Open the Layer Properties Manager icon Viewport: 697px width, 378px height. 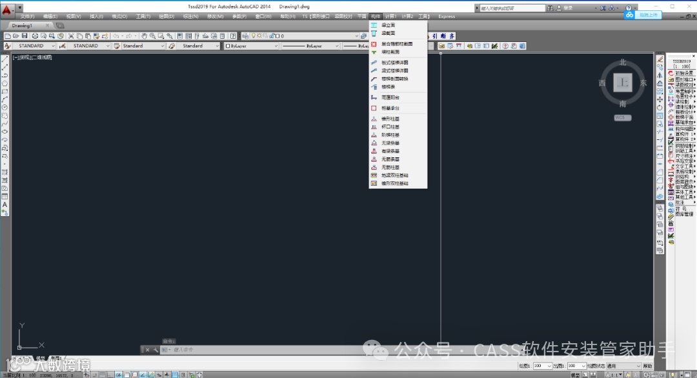click(x=245, y=36)
